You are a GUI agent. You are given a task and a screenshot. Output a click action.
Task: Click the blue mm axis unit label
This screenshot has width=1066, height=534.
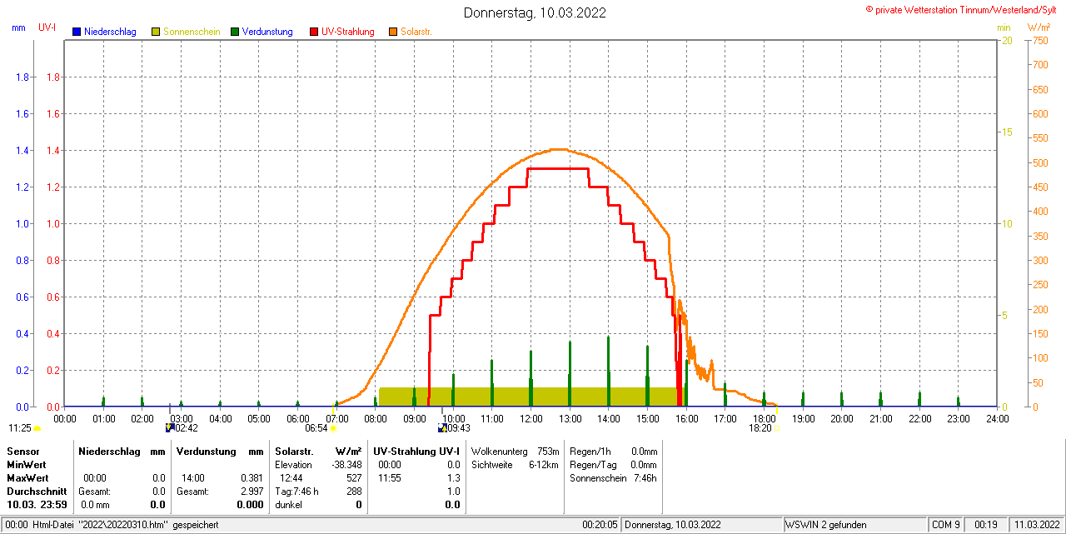click(x=18, y=28)
